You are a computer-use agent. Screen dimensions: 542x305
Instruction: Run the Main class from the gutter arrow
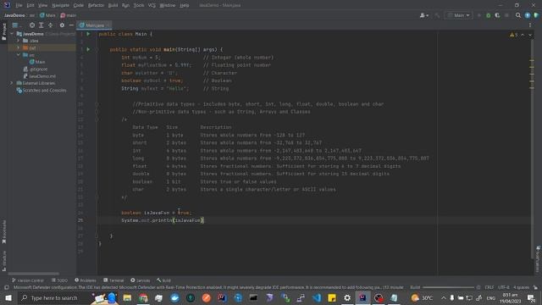point(88,34)
